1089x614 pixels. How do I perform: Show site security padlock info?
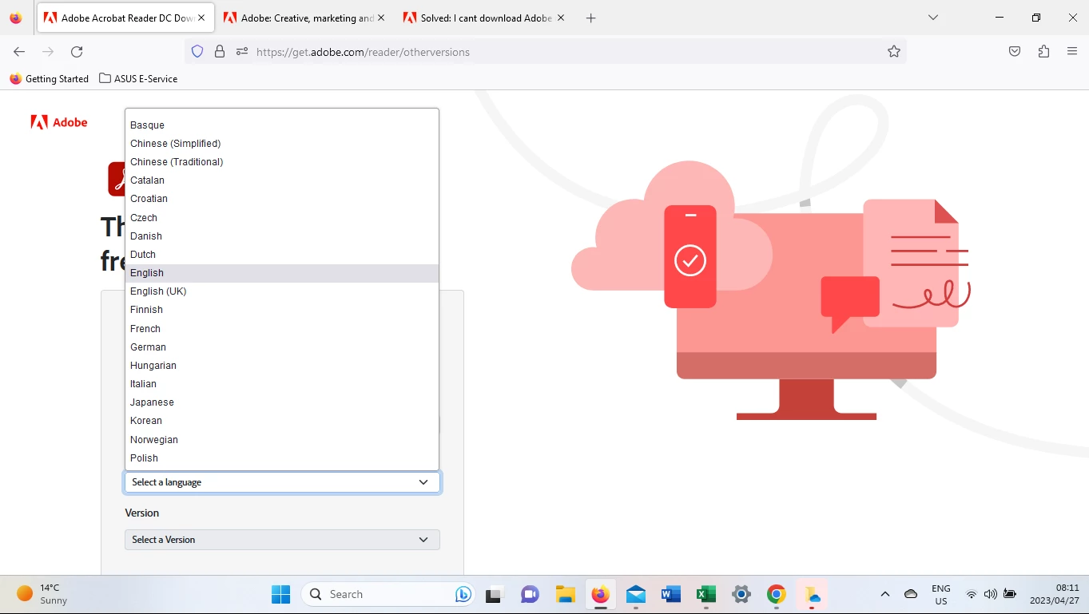pyautogui.click(x=220, y=52)
